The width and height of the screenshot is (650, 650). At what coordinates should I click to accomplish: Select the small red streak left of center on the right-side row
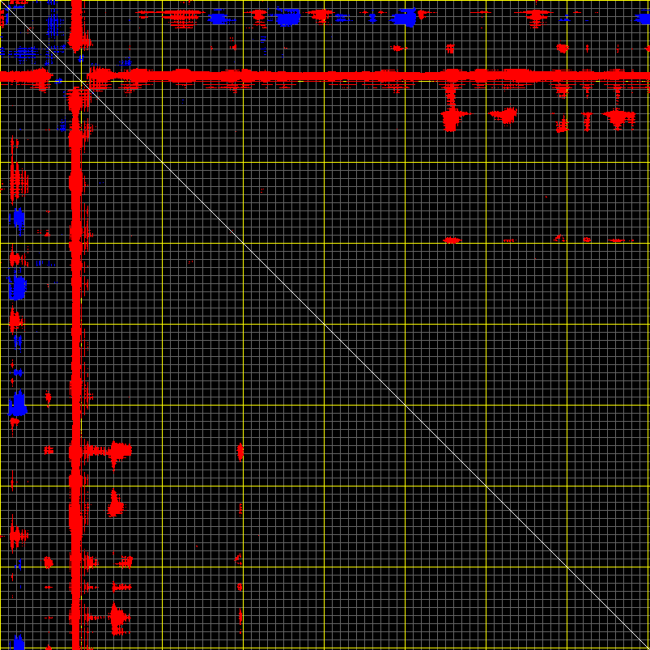(x=508, y=240)
